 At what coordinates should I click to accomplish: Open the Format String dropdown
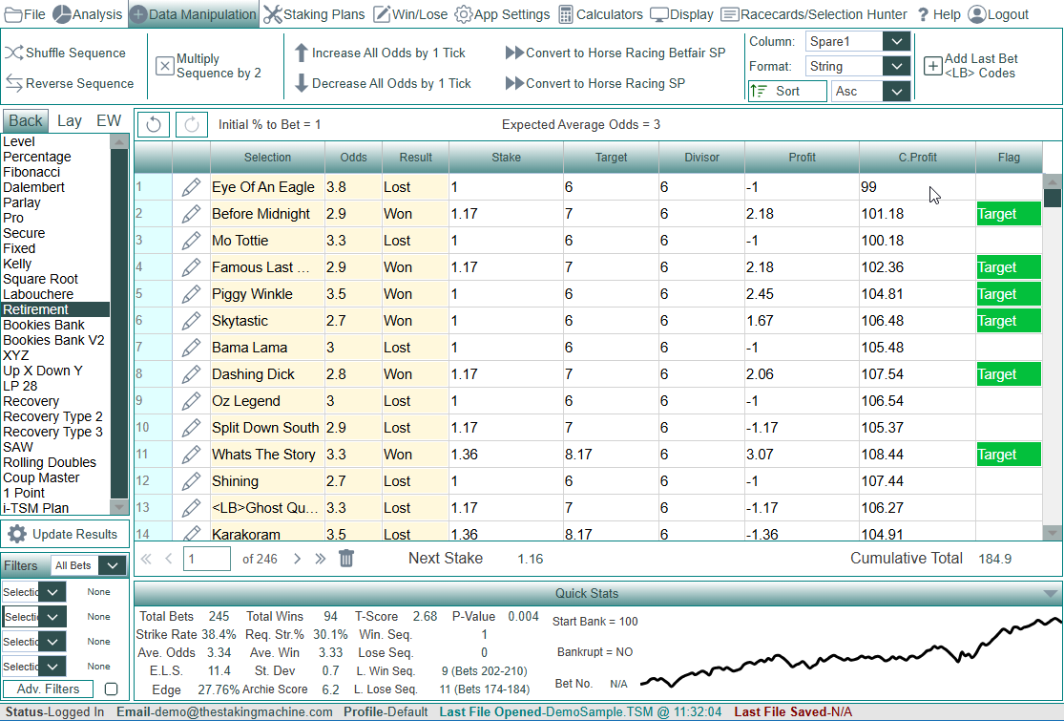pyautogui.click(x=895, y=67)
